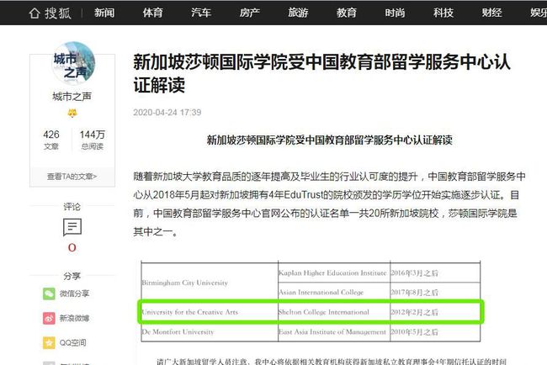This screenshot has height=365, width=547.
Task: Share to QQ空间 icon
Action: pos(49,342)
